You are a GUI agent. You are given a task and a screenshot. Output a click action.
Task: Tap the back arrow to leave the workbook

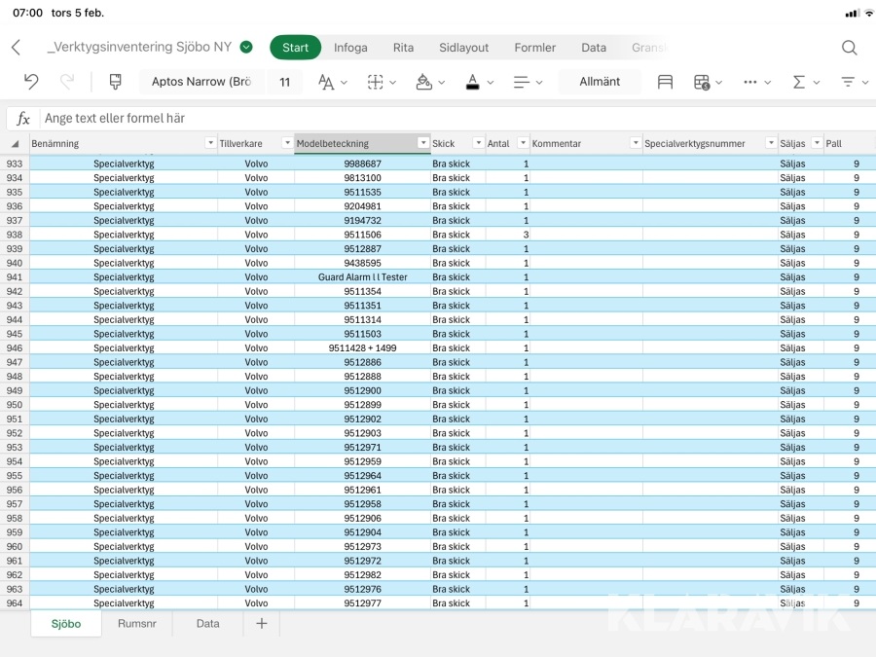coord(16,48)
